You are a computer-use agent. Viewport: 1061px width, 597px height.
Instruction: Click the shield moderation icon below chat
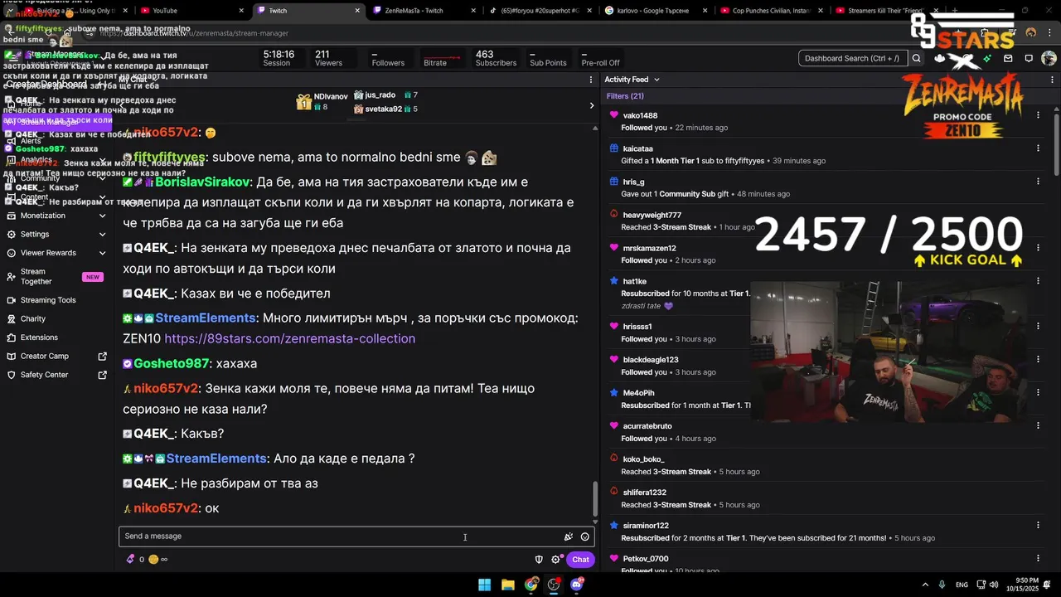pyautogui.click(x=539, y=560)
